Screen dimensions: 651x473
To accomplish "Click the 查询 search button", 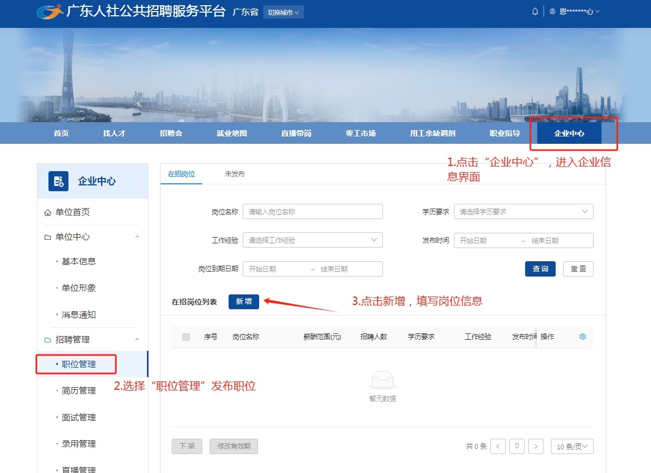I will [x=540, y=269].
